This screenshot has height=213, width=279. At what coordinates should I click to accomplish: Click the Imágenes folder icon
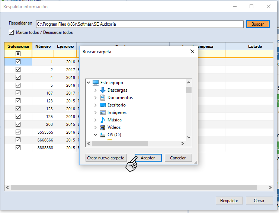click(x=103, y=112)
